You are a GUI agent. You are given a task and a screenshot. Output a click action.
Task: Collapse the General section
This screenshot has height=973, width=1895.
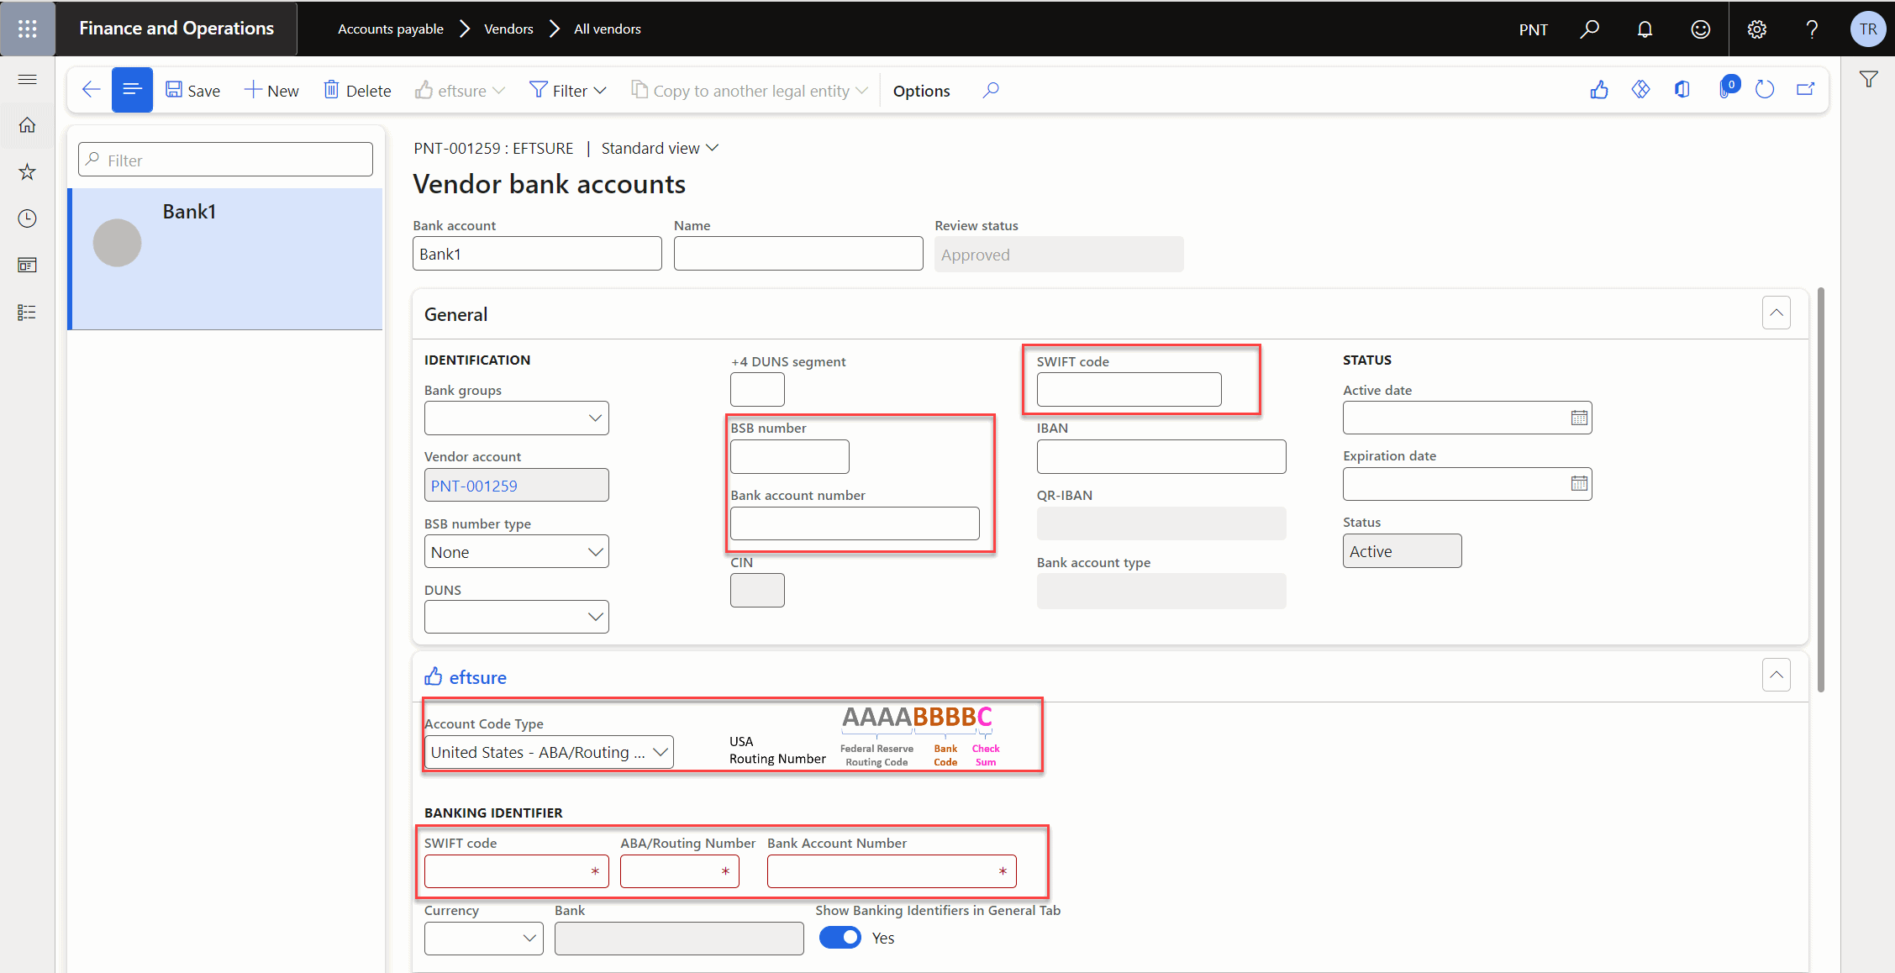(x=1777, y=313)
